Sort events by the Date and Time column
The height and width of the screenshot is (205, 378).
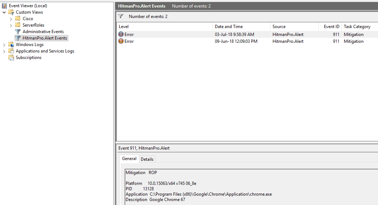(x=241, y=27)
